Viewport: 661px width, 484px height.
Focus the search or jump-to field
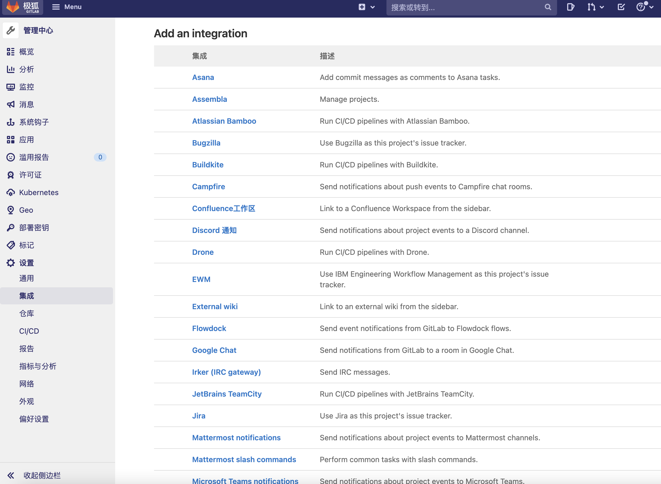pyautogui.click(x=466, y=7)
